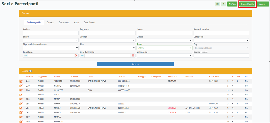270x123 pixels.
Task: Edit record for ROSSI MARTA
Action: click(x=21, y=117)
